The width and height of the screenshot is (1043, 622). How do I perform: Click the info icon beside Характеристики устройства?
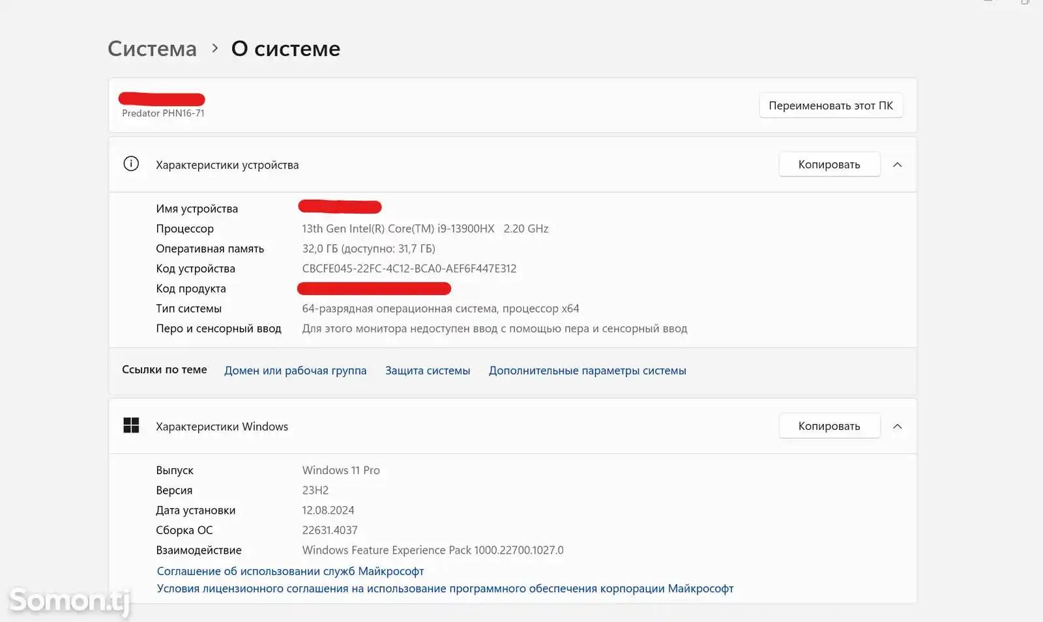coord(131,164)
